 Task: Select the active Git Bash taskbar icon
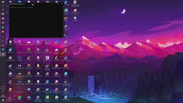pyautogui.click(x=3, y=54)
